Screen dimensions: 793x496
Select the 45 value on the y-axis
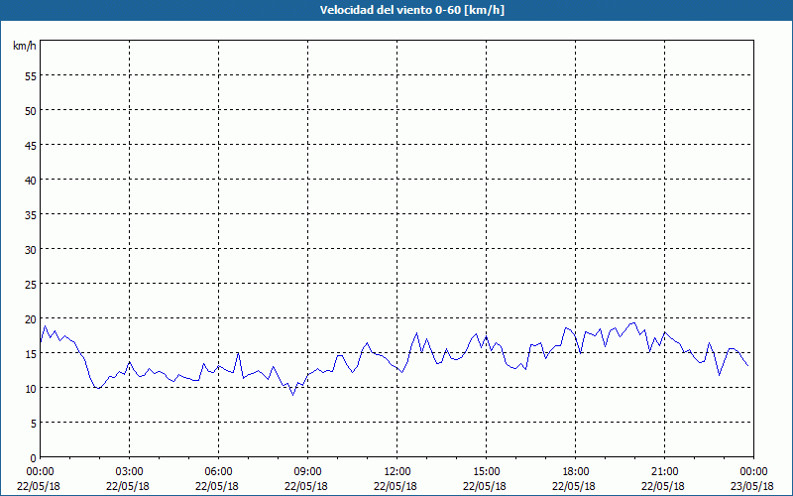click(x=31, y=146)
